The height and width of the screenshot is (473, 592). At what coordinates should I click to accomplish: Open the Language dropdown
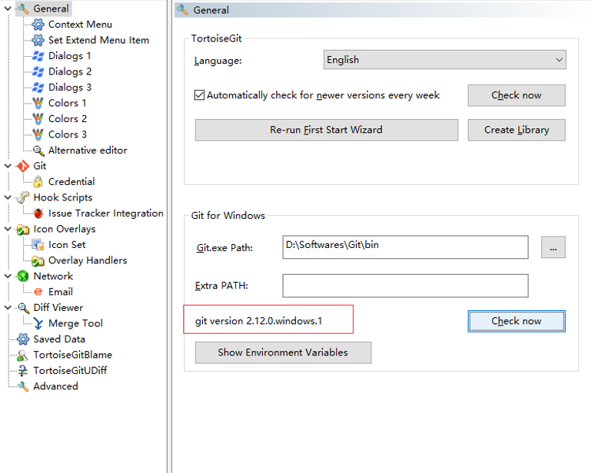click(x=444, y=60)
